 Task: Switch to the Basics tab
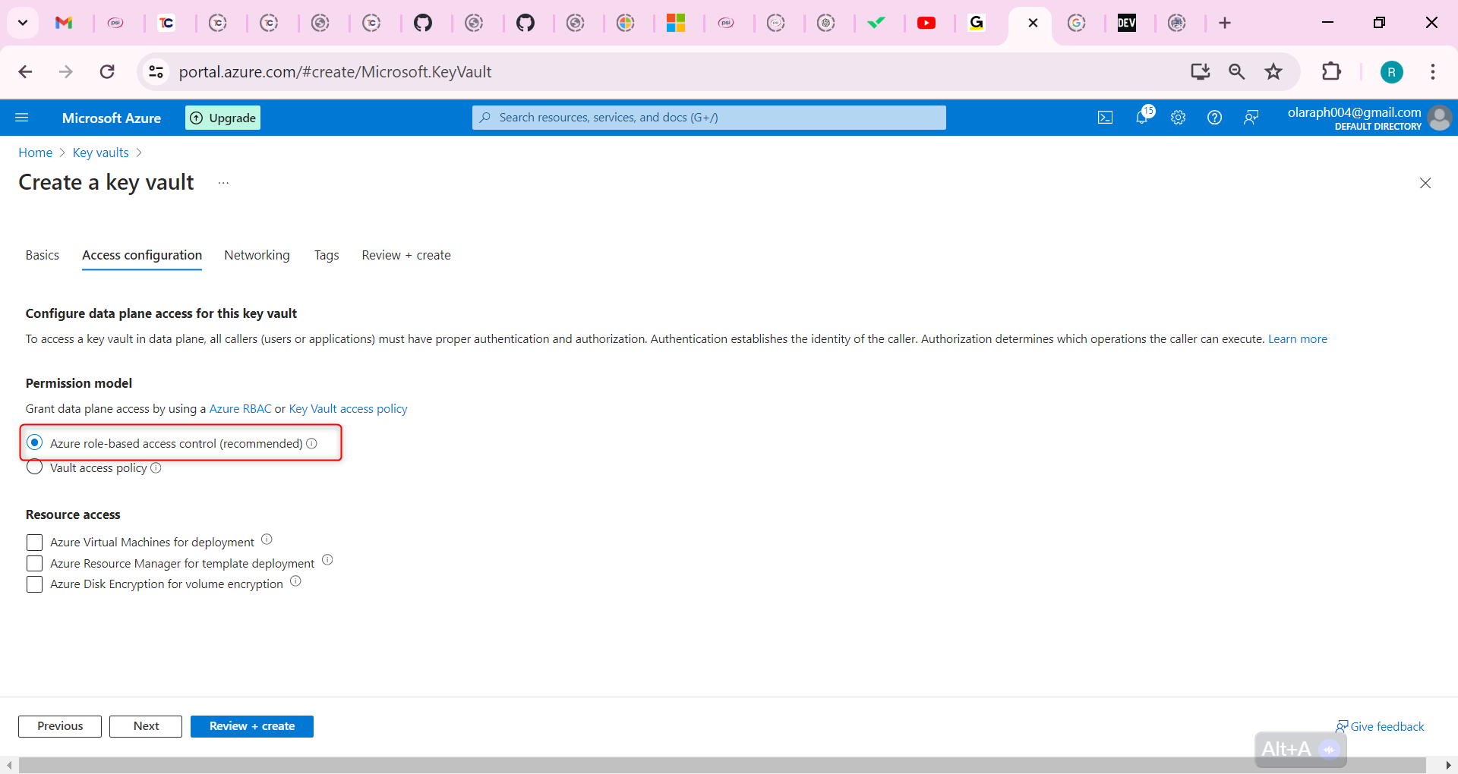coord(42,255)
